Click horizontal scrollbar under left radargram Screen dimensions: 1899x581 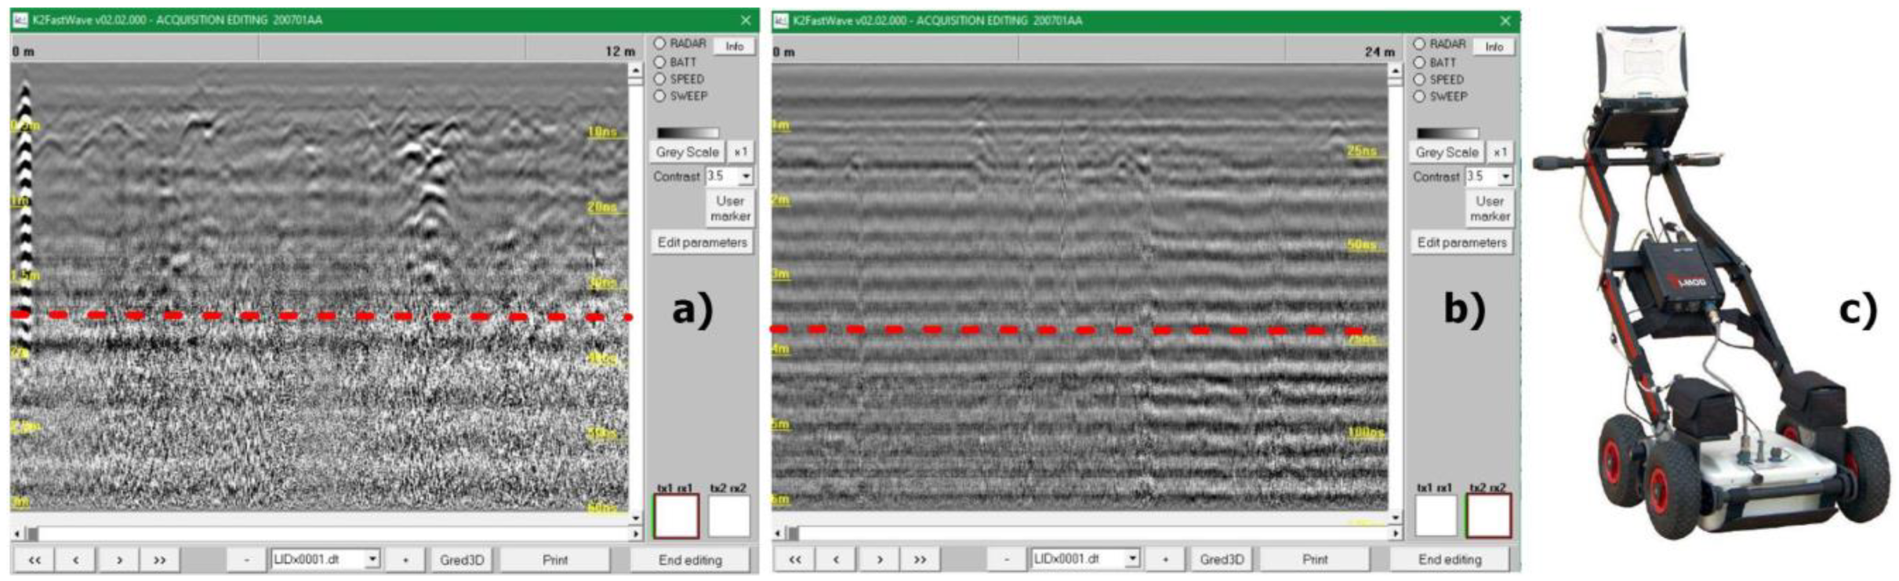326,534
